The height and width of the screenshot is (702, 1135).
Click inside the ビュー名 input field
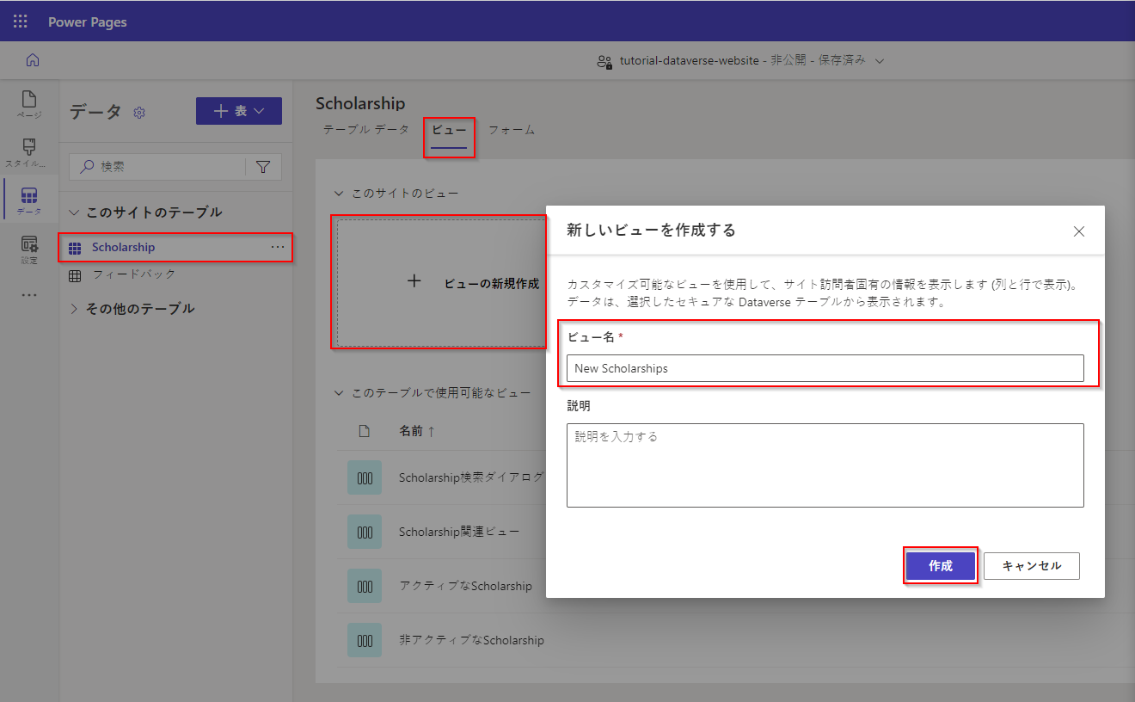click(825, 368)
